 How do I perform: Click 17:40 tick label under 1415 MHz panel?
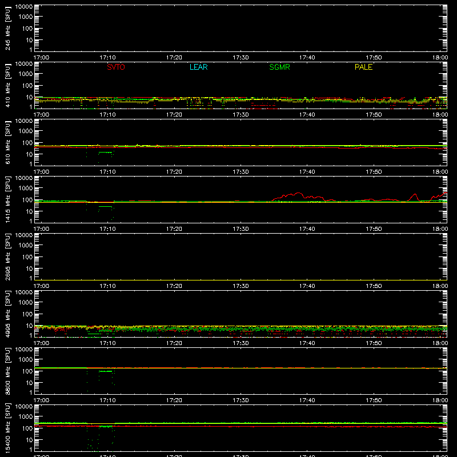coord(307,229)
